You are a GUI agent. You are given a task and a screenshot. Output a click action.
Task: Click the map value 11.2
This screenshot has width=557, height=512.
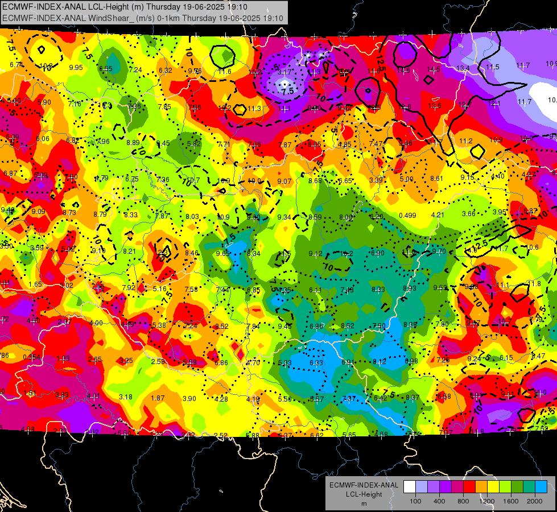[x=466, y=141]
